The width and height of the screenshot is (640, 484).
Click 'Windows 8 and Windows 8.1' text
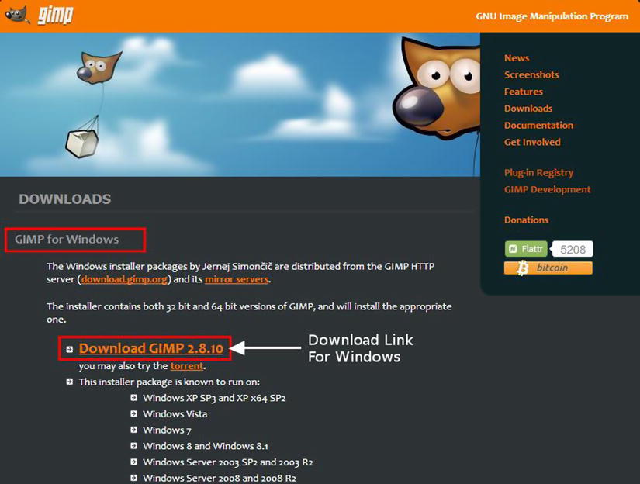coord(206,446)
